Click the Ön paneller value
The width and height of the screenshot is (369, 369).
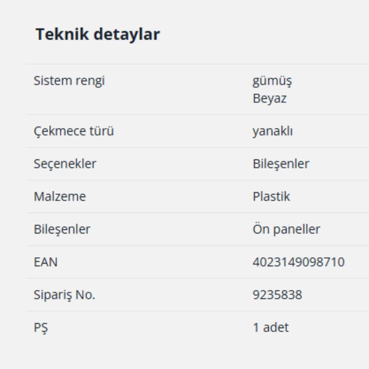(286, 229)
